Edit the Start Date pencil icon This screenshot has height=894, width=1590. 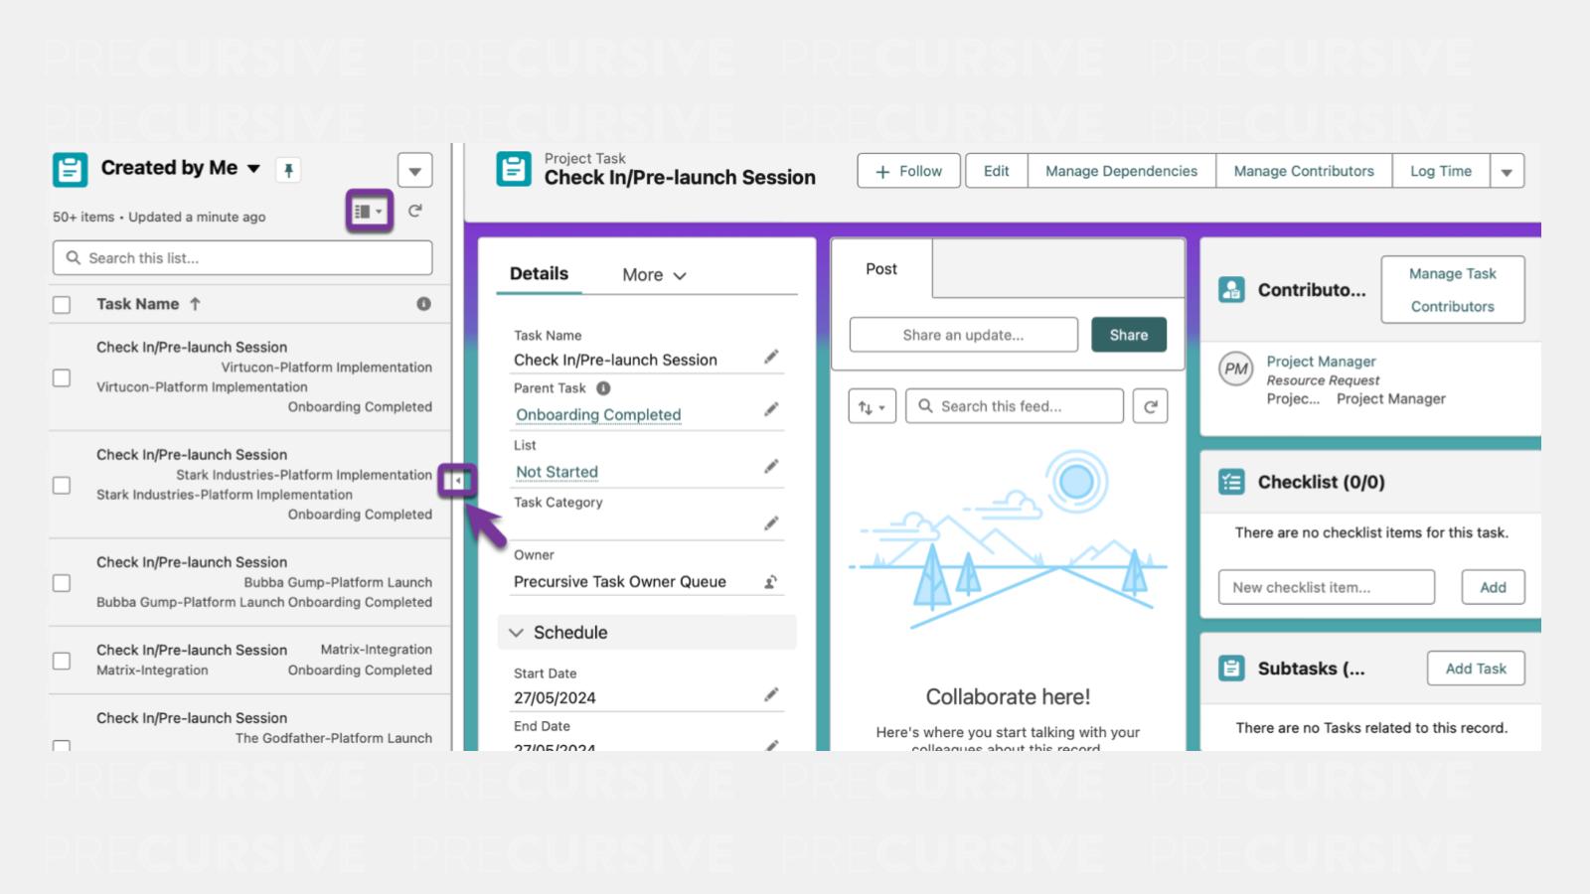tap(771, 695)
